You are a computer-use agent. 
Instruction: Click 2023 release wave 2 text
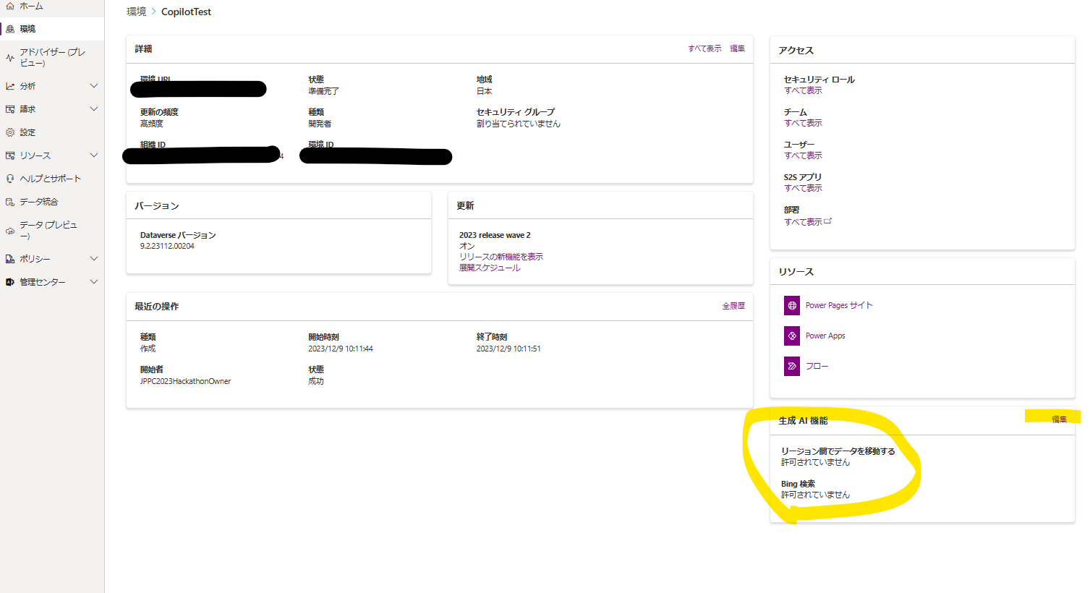(x=495, y=235)
